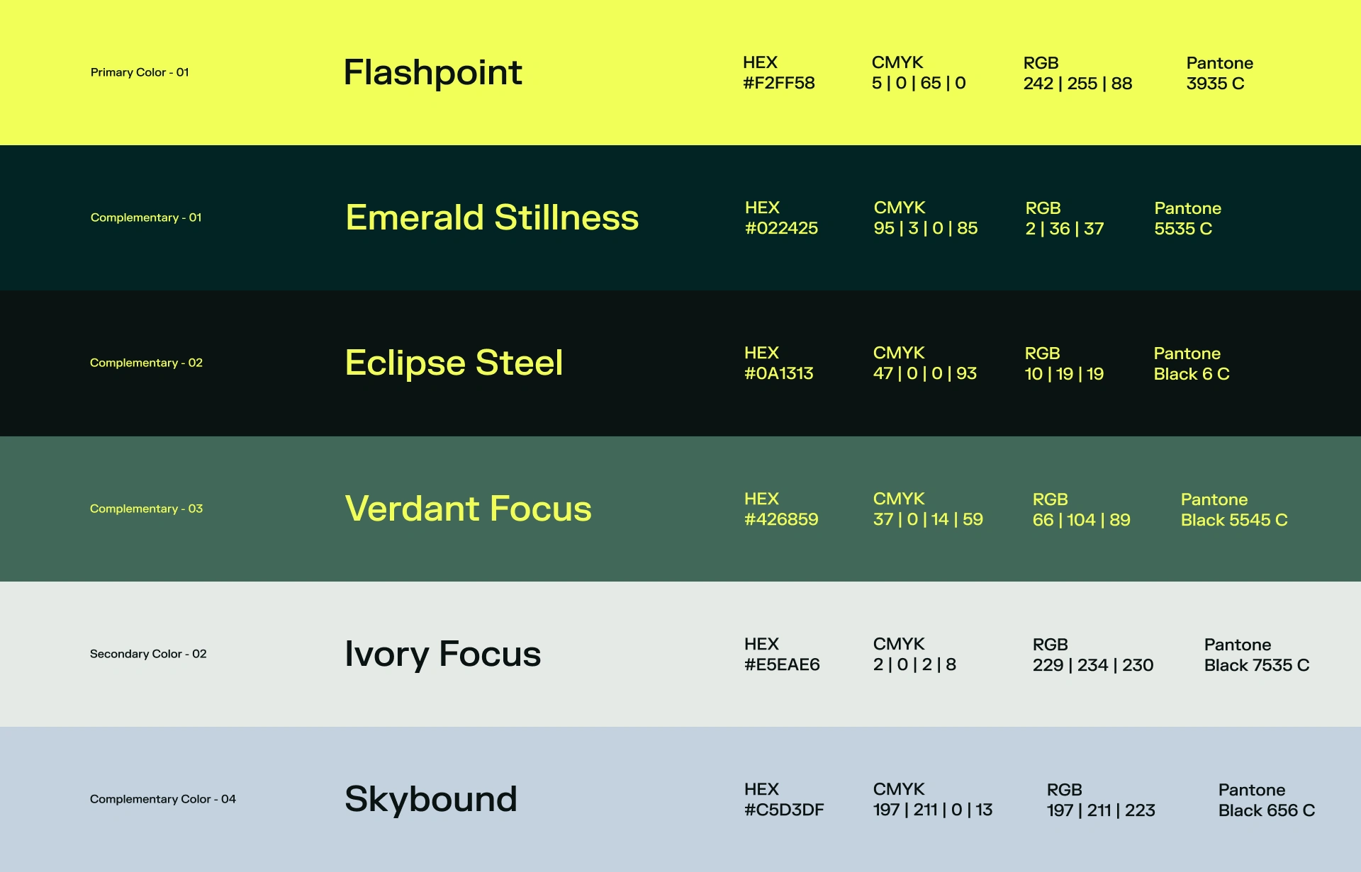The image size is (1361, 872).
Task: Select HEX value #F2FF58
Action: 778,83
